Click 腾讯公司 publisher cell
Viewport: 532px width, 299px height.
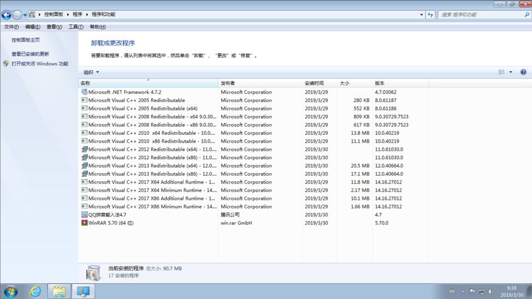click(x=230, y=215)
